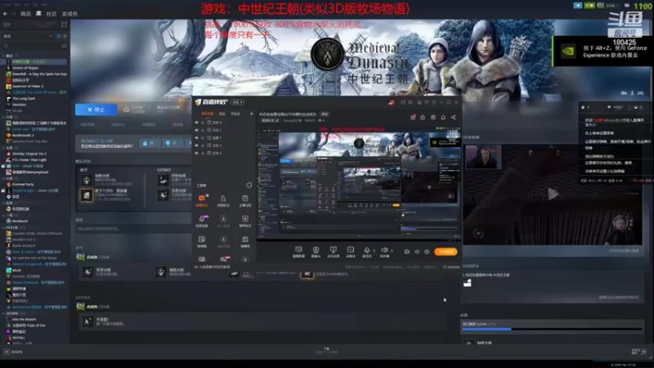Toggle visibility eye of third scene source
The width and height of the screenshot is (654, 368).
coord(196,137)
